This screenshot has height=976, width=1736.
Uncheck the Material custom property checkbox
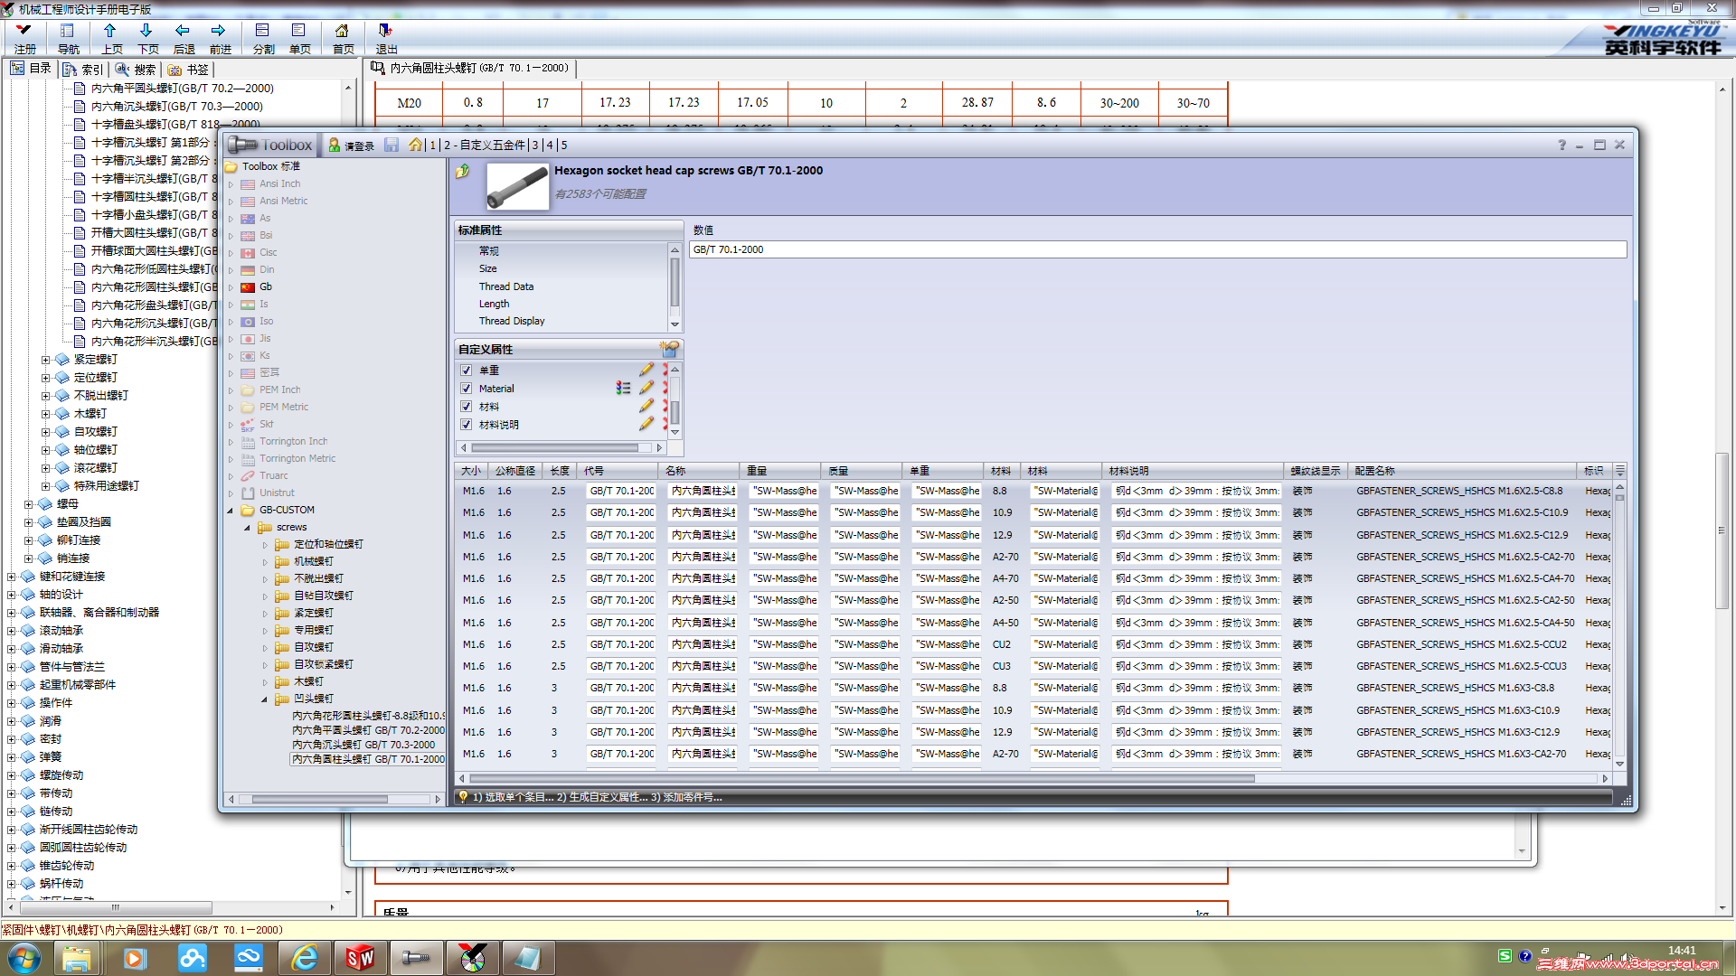(x=467, y=389)
